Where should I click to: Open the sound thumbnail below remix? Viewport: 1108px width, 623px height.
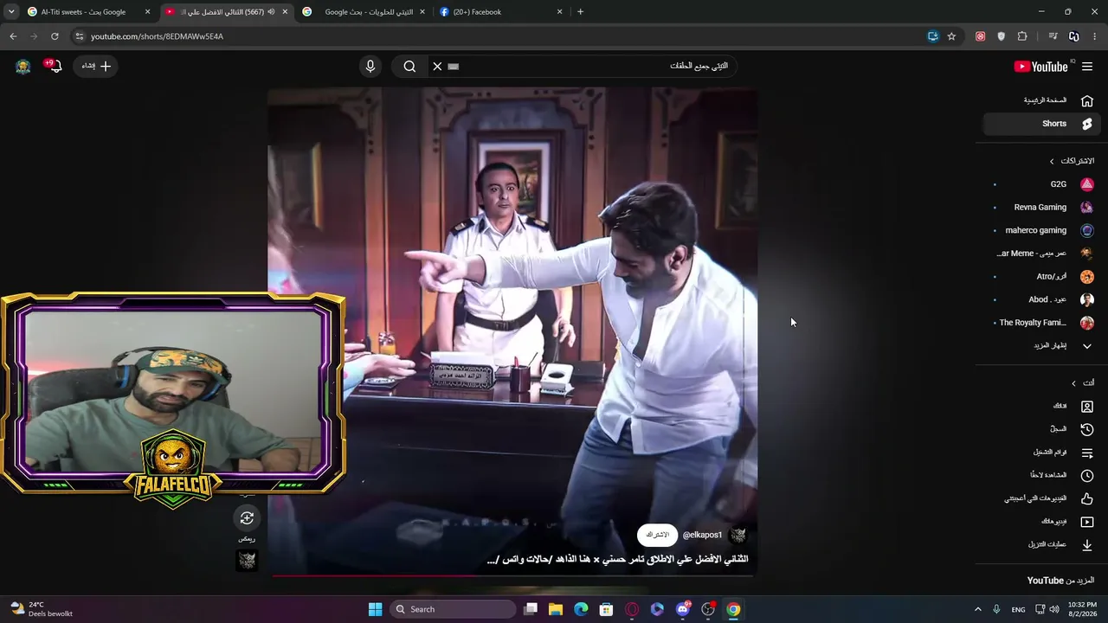pyautogui.click(x=247, y=561)
